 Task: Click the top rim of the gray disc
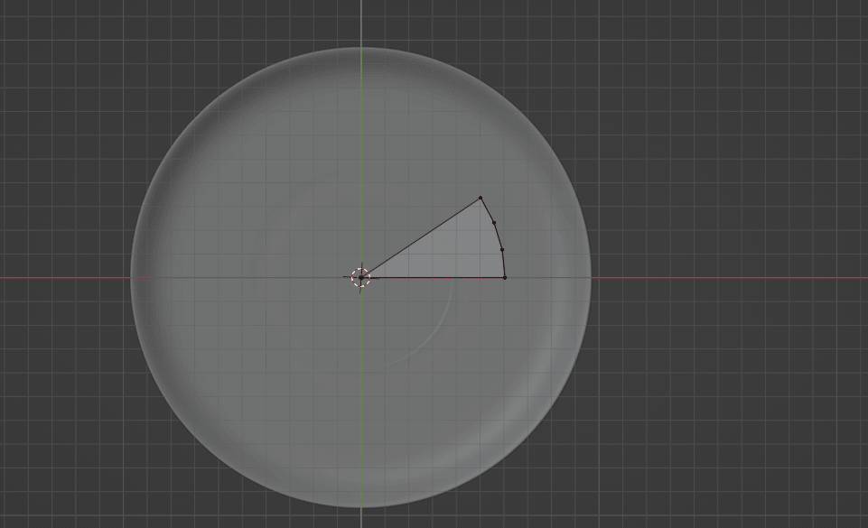click(x=362, y=50)
